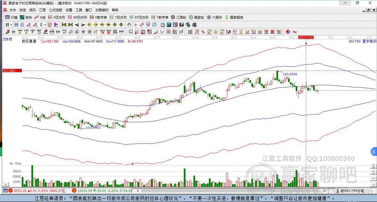Open the 浏览 menu

point(22,10)
